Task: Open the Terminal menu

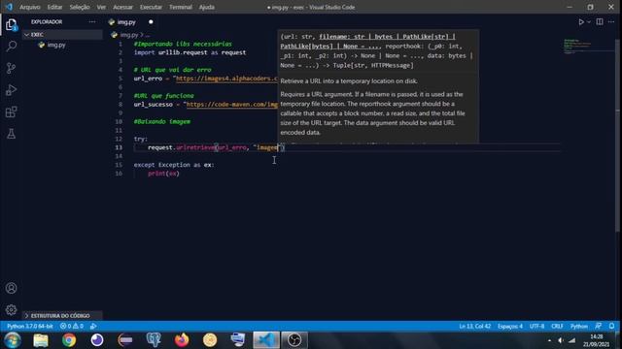Action: click(181, 7)
